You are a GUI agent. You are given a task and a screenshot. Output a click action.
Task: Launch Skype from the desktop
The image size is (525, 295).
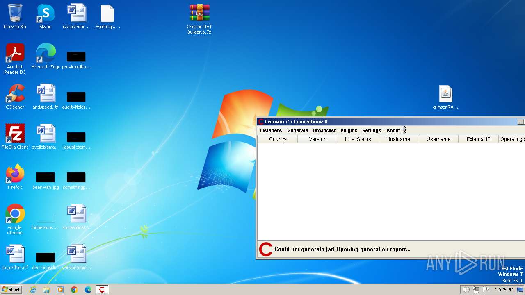(x=46, y=16)
